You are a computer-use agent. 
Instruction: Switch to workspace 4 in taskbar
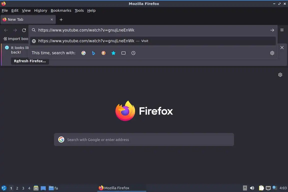tap(29, 188)
